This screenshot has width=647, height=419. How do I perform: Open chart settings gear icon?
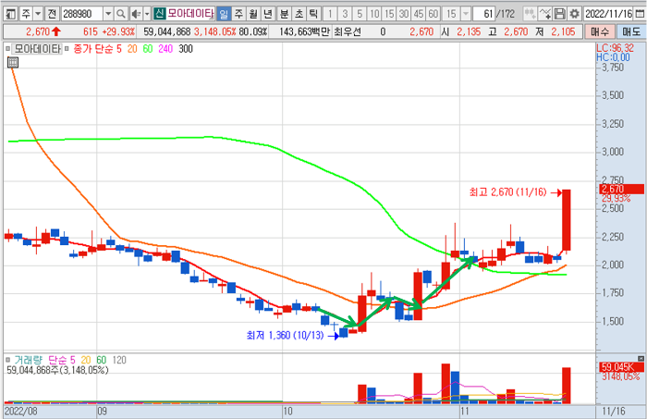[x=574, y=14]
